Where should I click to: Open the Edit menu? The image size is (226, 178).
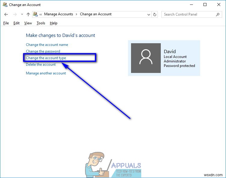17,23
